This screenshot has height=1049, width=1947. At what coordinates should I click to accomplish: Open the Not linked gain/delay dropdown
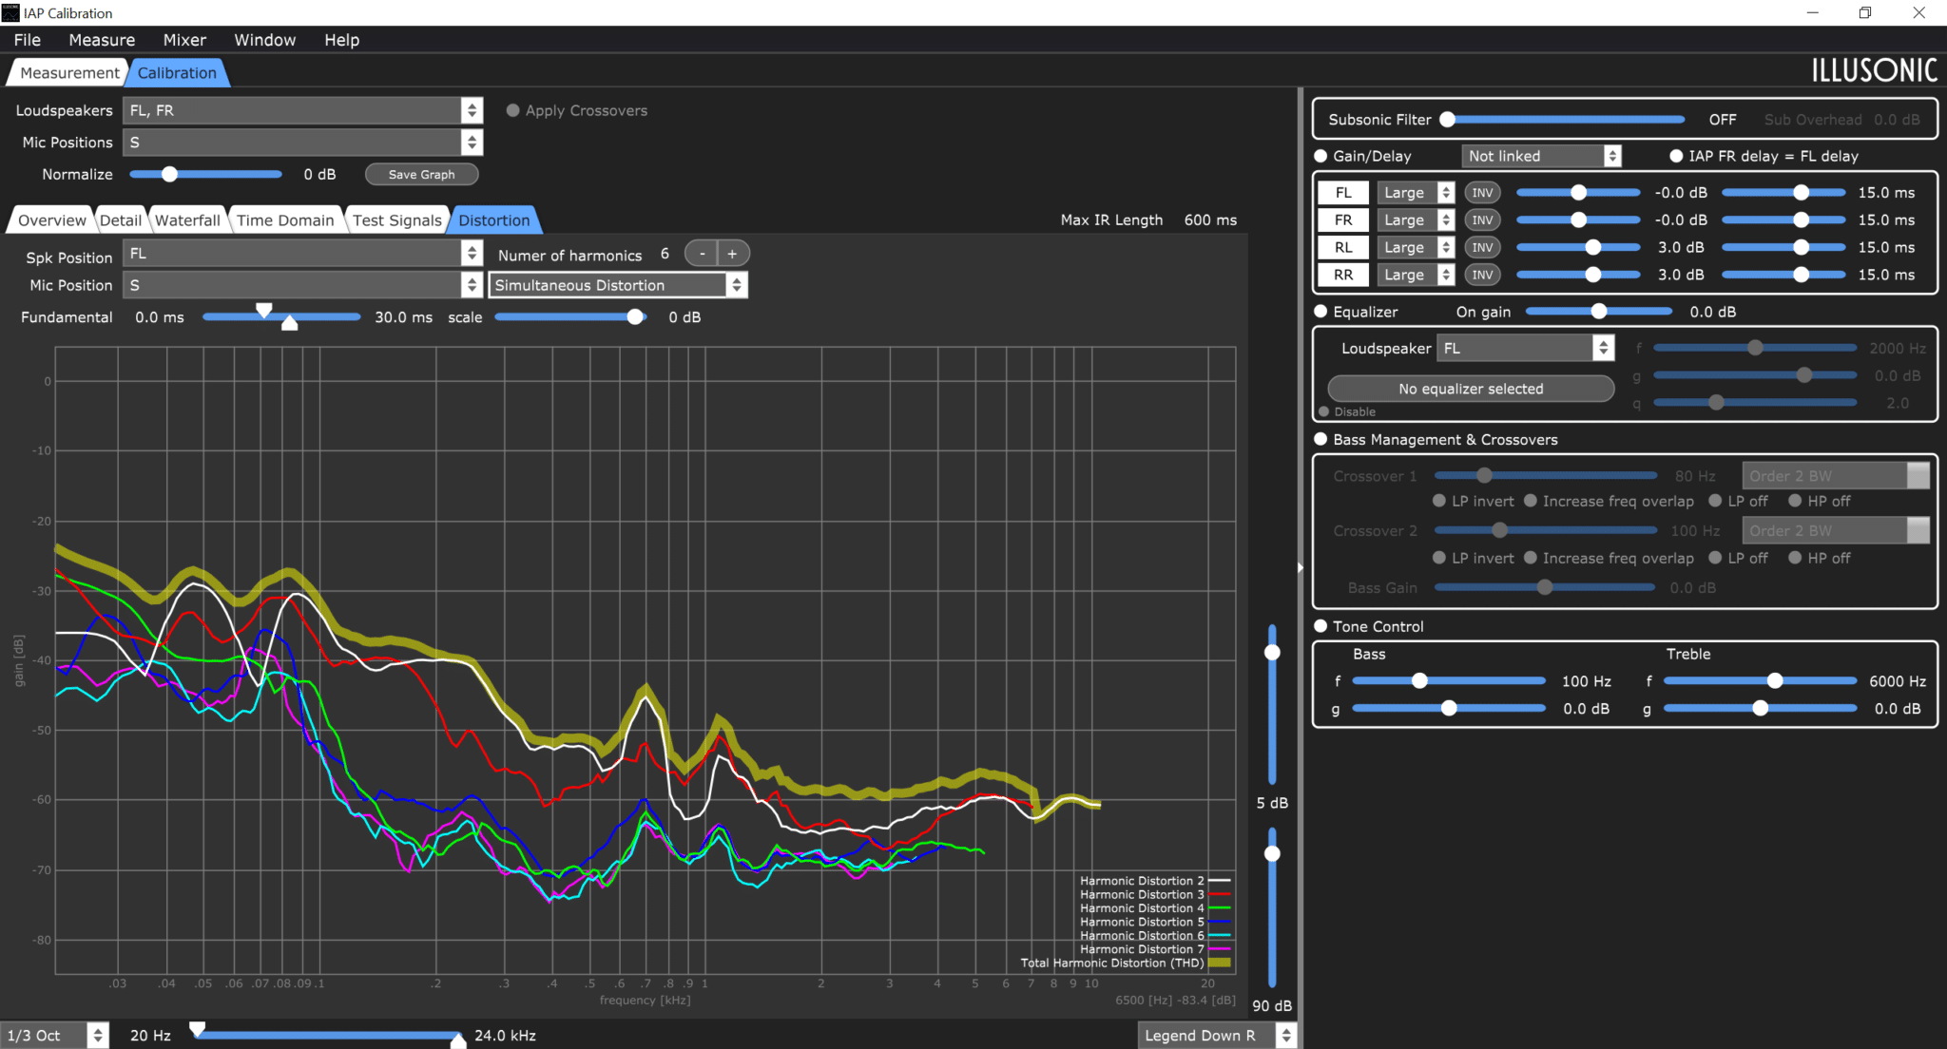pyautogui.click(x=1541, y=156)
